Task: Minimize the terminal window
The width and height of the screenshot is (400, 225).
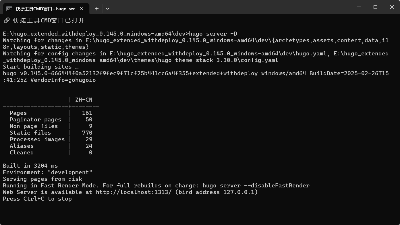Action: click(359, 7)
